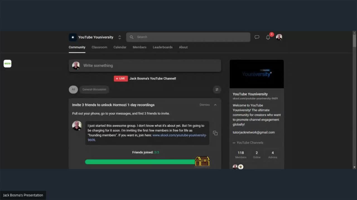Click the 4 Admins count
The height and width of the screenshot is (200, 357).
pyautogui.click(x=272, y=155)
